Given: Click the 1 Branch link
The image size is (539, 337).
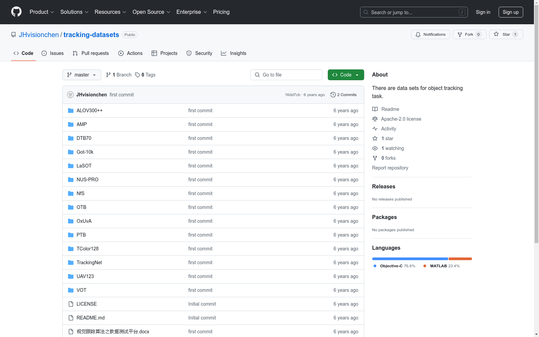Looking at the screenshot, I should pos(119,75).
